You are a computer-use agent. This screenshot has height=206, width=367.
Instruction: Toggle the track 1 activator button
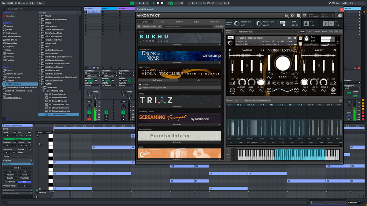point(89,113)
